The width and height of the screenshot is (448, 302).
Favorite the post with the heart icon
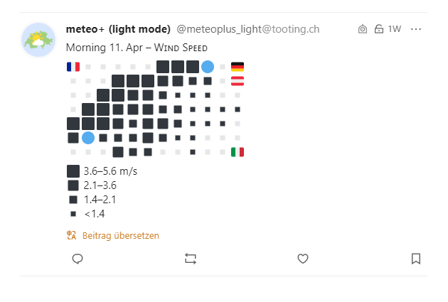tap(302, 259)
